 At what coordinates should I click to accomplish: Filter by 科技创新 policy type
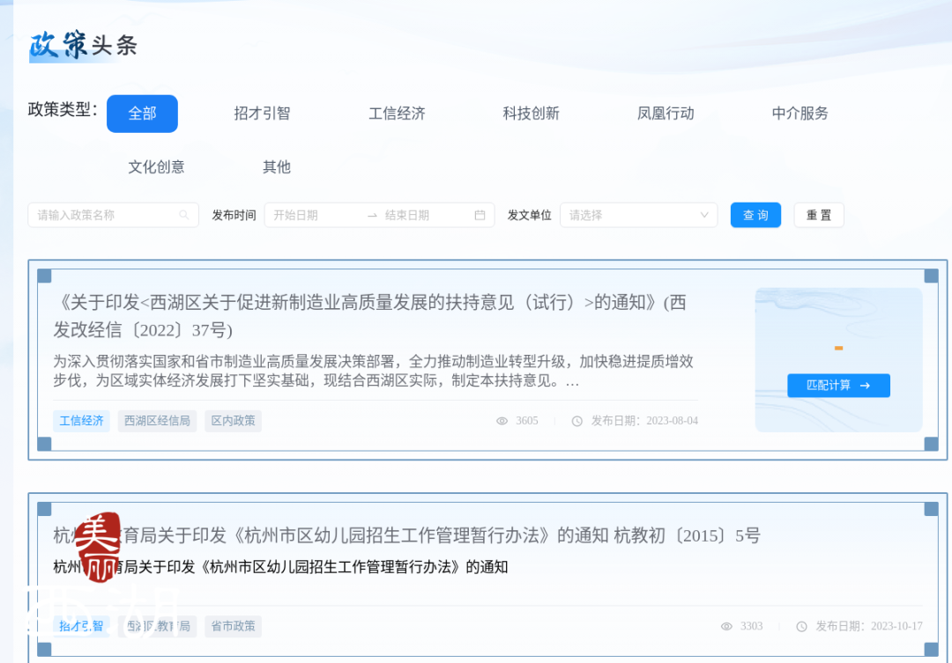(x=531, y=114)
